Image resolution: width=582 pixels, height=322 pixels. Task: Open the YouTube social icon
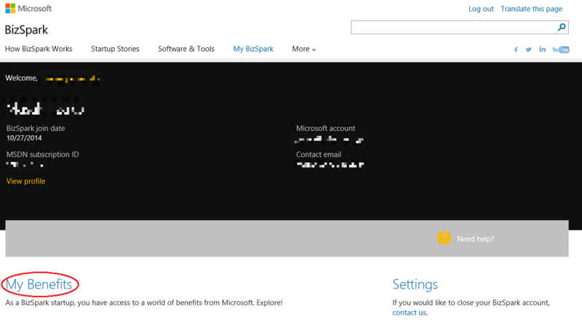coord(560,49)
